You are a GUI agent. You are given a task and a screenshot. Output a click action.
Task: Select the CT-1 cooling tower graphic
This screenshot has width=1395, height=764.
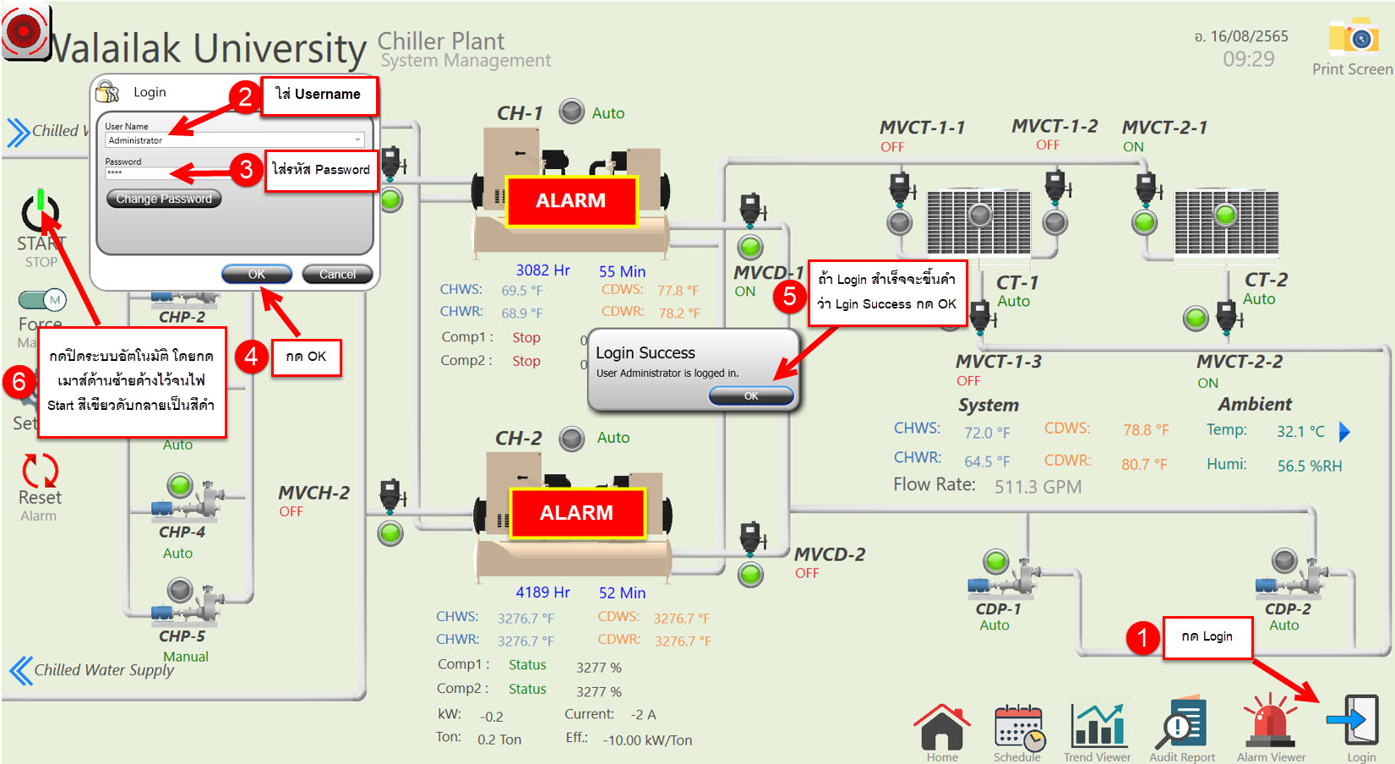click(978, 222)
